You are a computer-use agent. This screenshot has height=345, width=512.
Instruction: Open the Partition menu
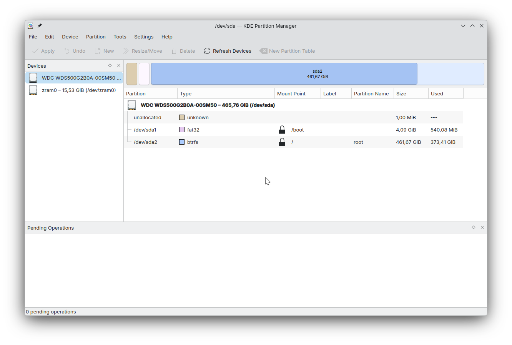click(96, 37)
